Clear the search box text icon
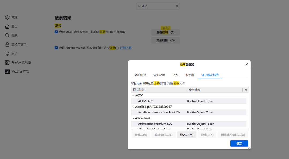 [177, 6]
